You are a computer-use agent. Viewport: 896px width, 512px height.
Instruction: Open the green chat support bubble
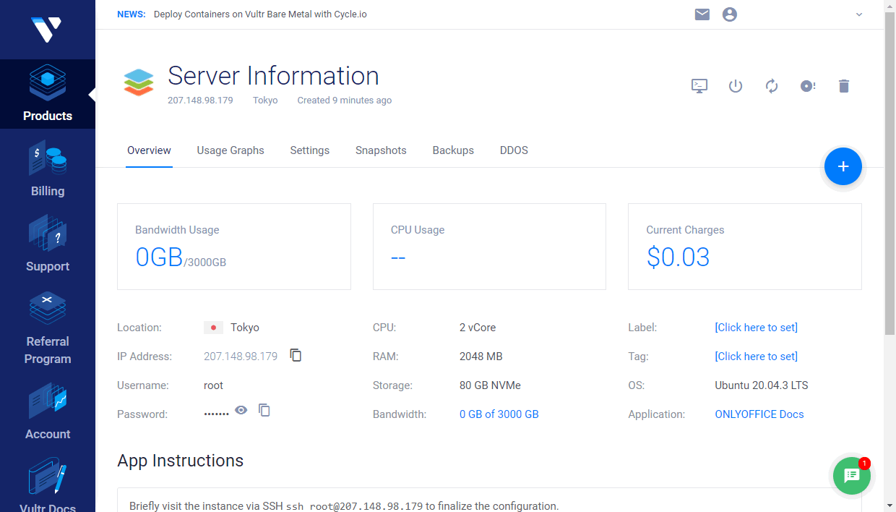(x=851, y=476)
